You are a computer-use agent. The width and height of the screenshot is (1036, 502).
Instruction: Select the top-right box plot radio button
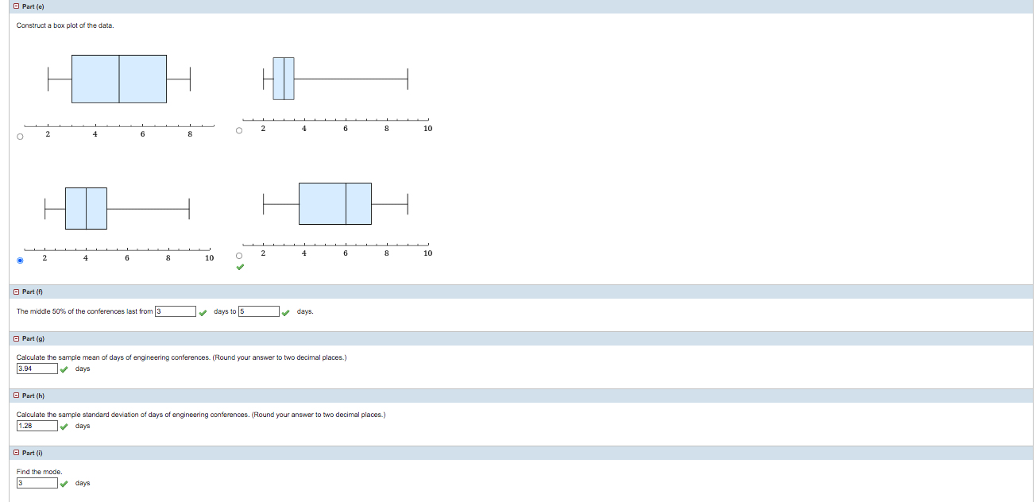238,129
